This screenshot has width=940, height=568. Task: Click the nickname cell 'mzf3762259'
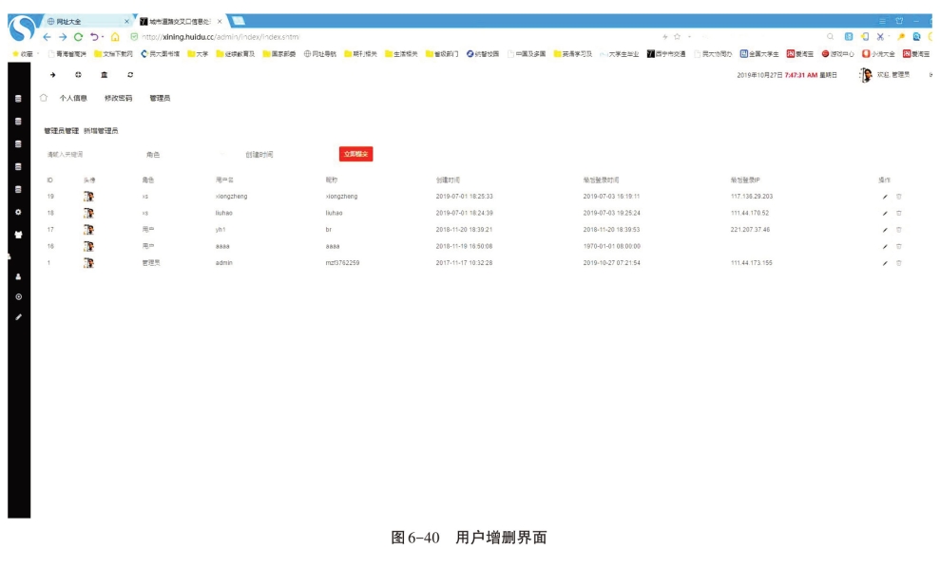pos(342,263)
